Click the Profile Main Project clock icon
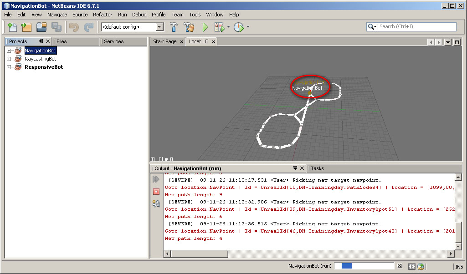 point(239,27)
